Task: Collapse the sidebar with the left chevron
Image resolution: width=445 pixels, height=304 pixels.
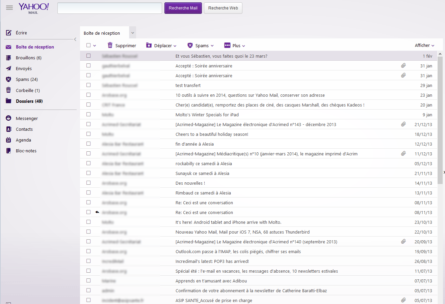Action: click(x=75, y=39)
